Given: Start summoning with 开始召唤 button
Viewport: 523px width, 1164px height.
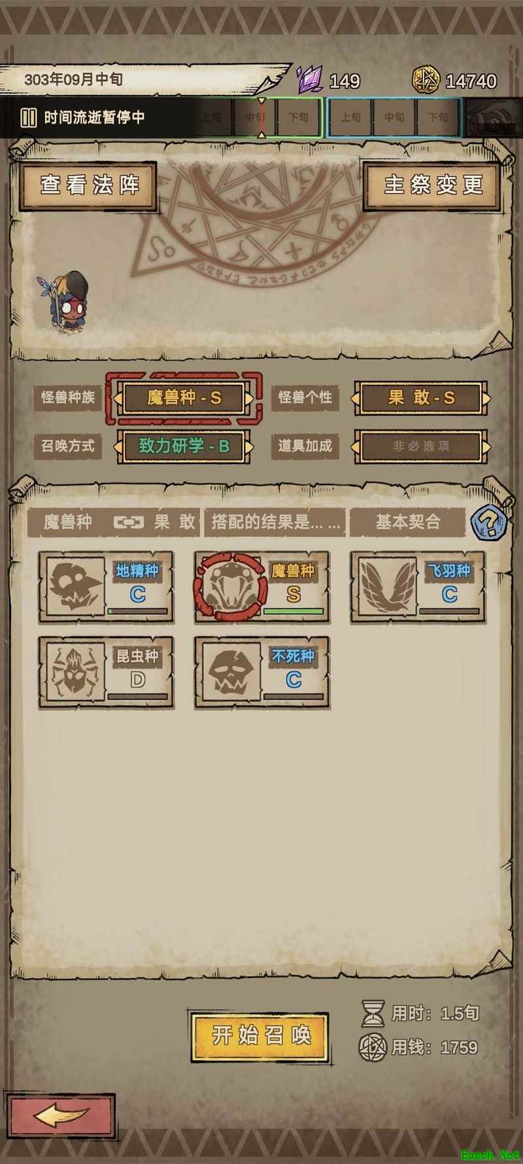Looking at the screenshot, I should (x=260, y=1036).
